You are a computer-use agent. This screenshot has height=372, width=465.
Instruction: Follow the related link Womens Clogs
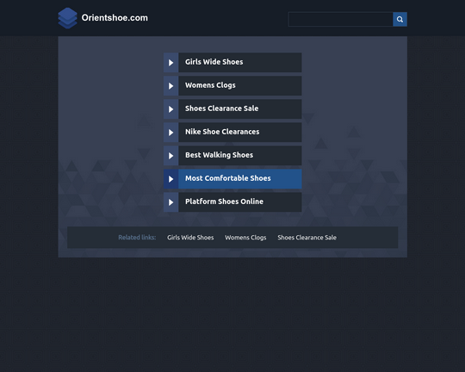tap(245, 238)
